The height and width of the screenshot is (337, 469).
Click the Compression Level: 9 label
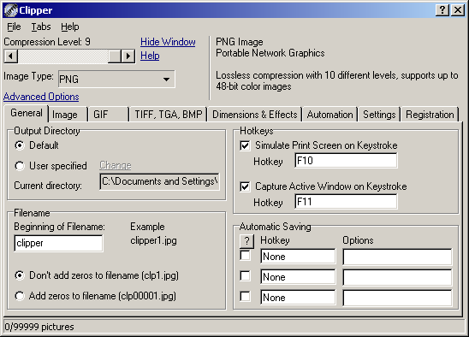pos(47,42)
